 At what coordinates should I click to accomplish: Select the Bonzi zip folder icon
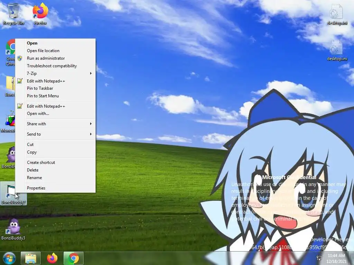pos(9,86)
